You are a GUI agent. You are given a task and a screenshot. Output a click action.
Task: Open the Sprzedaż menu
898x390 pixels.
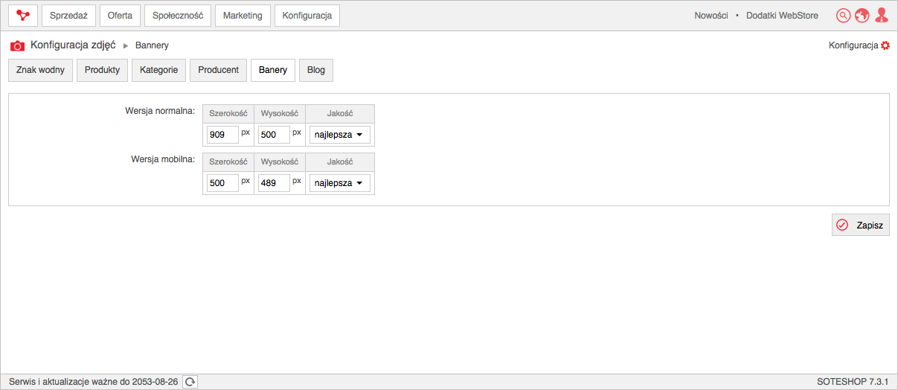point(68,15)
